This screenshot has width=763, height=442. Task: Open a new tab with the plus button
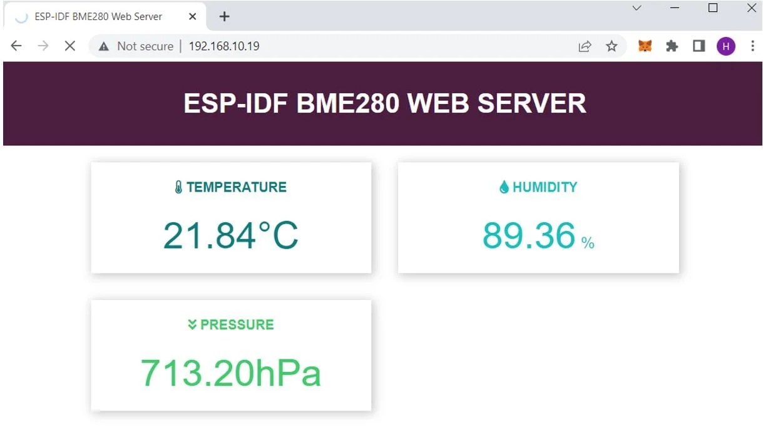click(223, 16)
